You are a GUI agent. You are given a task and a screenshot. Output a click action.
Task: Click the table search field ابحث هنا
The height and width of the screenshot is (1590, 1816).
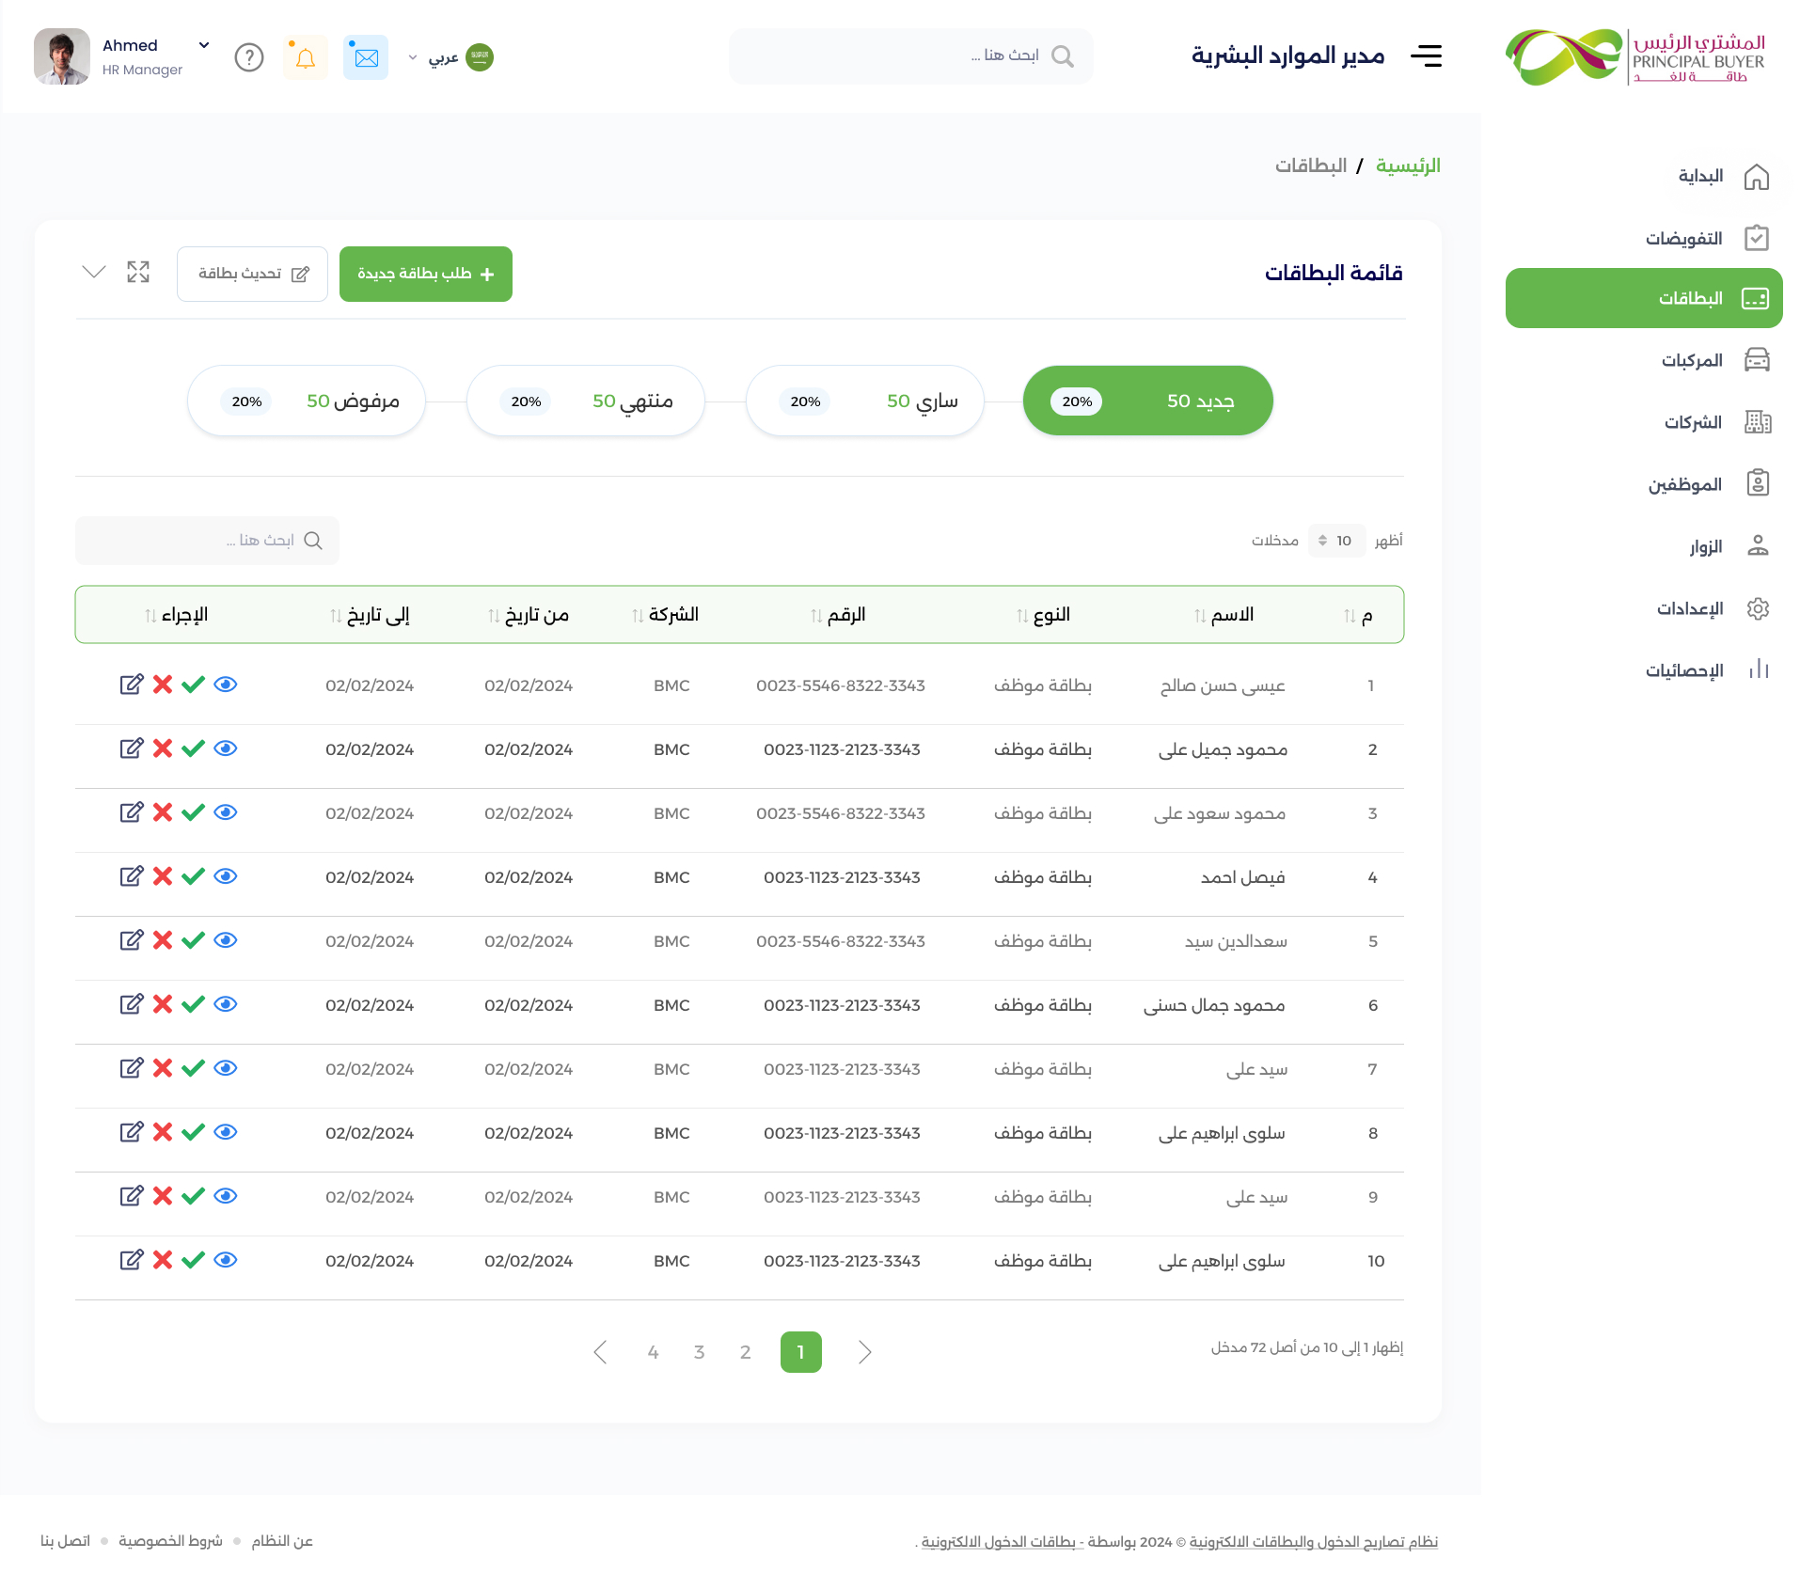coord(207,541)
